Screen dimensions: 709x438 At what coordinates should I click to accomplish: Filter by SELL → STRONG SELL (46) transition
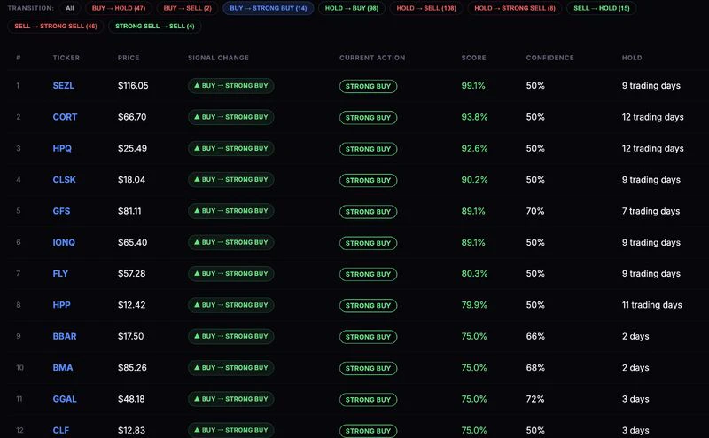(x=56, y=27)
